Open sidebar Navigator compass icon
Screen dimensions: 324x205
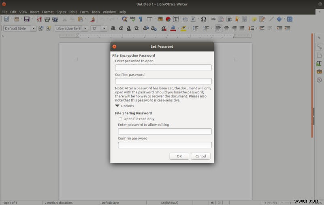(319, 80)
